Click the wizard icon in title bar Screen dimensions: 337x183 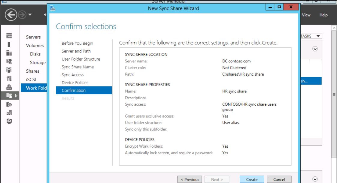pos(53,8)
